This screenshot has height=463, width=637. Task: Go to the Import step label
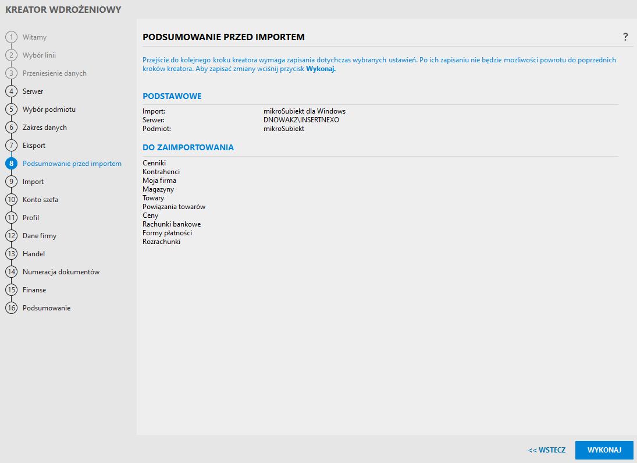33,182
